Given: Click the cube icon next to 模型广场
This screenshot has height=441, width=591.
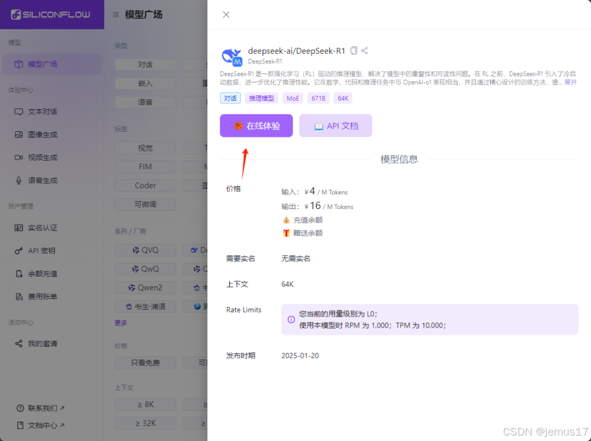Looking at the screenshot, I should coord(19,64).
